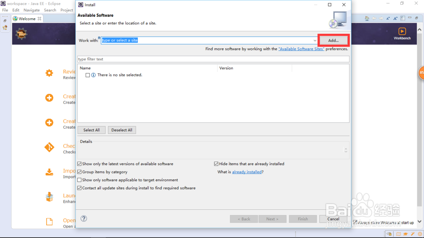Click the minimize Welcome view icon
This screenshot has width=424, height=238.
(410, 18)
